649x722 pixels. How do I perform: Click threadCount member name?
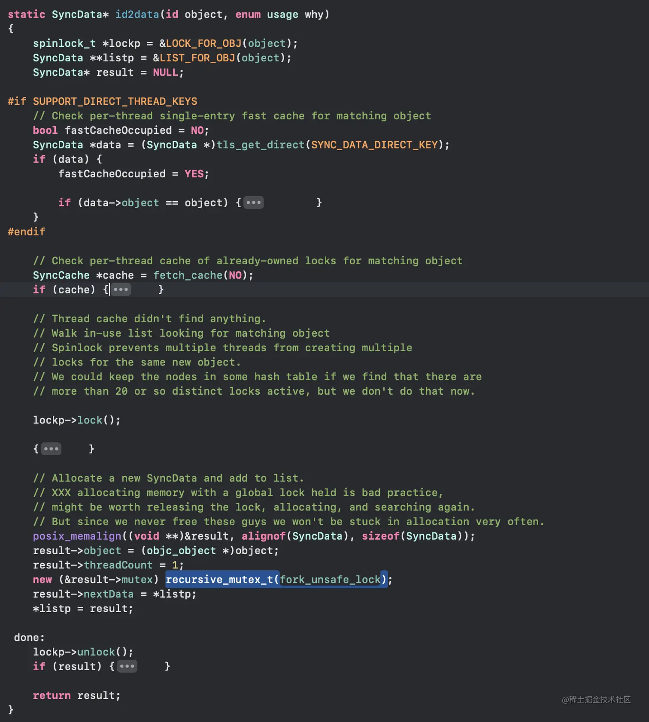[x=118, y=565]
